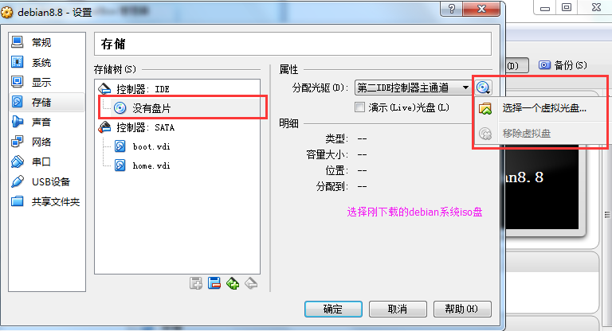Click the 备份(S) snapshots button
Image resolution: width=612 pixels, height=331 pixels.
click(x=563, y=65)
